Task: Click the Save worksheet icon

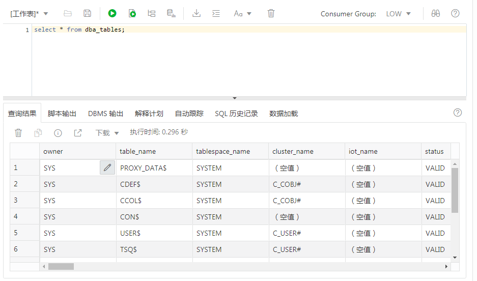Action: pyautogui.click(x=88, y=14)
